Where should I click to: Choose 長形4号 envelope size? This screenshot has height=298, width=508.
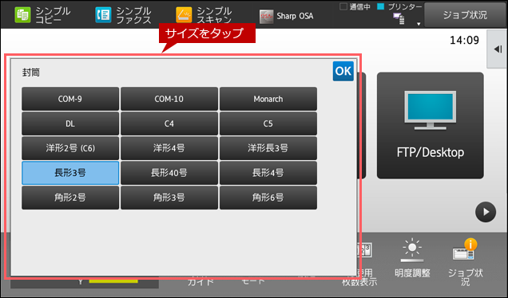(x=268, y=173)
